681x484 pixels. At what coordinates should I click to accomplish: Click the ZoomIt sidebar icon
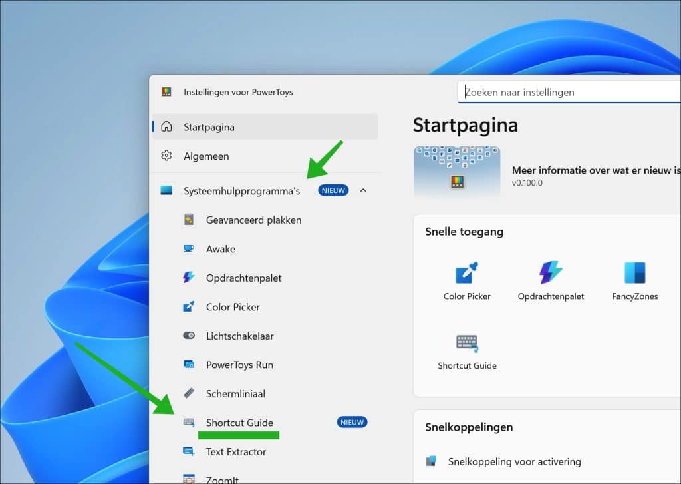[188, 479]
